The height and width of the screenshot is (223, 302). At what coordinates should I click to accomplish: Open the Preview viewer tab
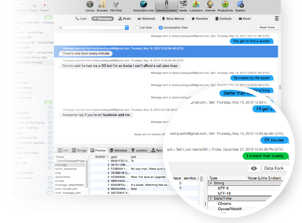(98, 150)
